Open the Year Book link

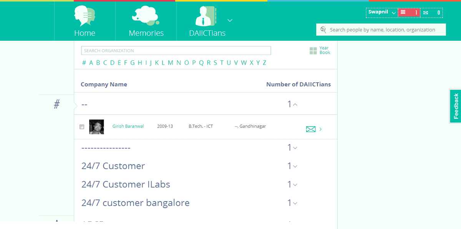(x=325, y=50)
